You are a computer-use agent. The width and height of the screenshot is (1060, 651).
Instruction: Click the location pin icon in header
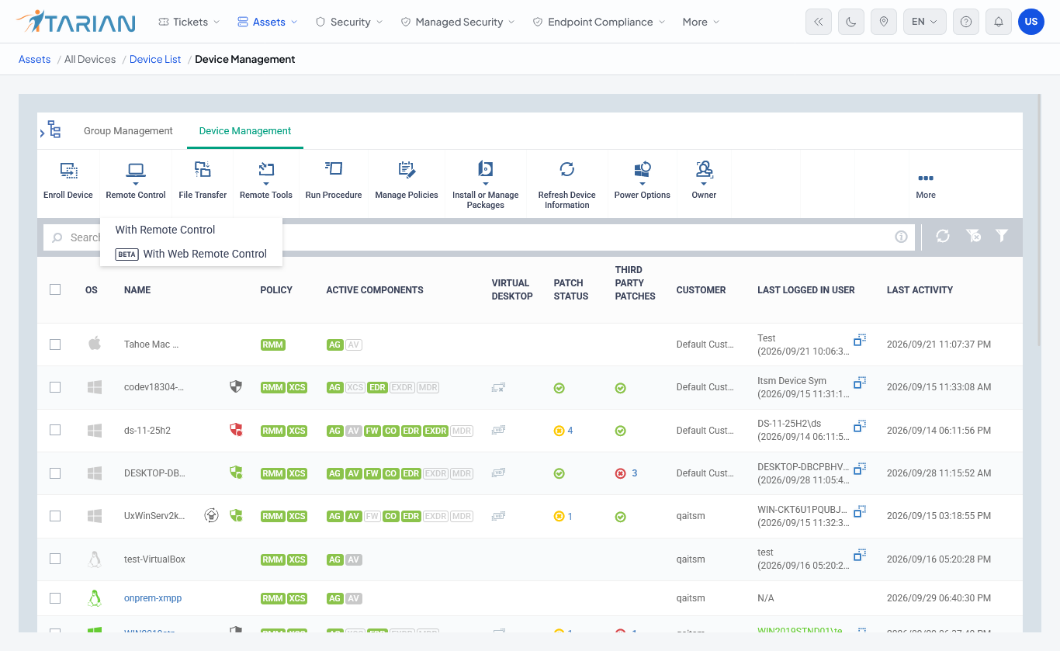pos(883,22)
